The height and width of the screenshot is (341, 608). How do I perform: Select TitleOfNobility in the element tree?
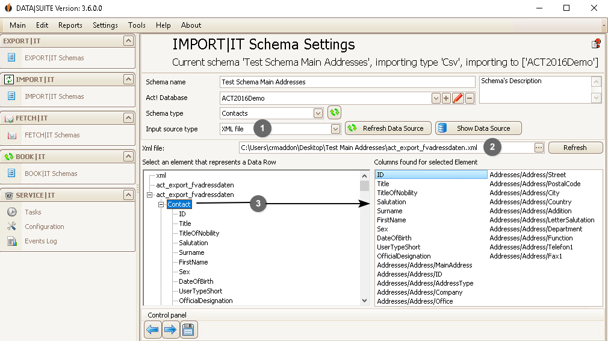[199, 233]
